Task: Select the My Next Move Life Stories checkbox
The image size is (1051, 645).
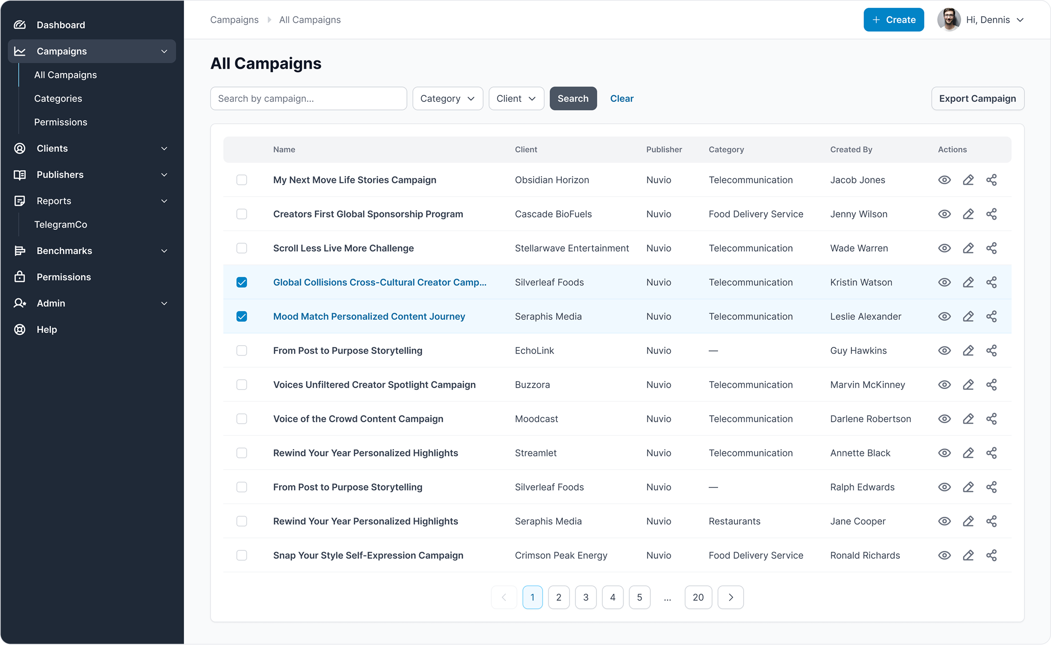Action: click(242, 180)
